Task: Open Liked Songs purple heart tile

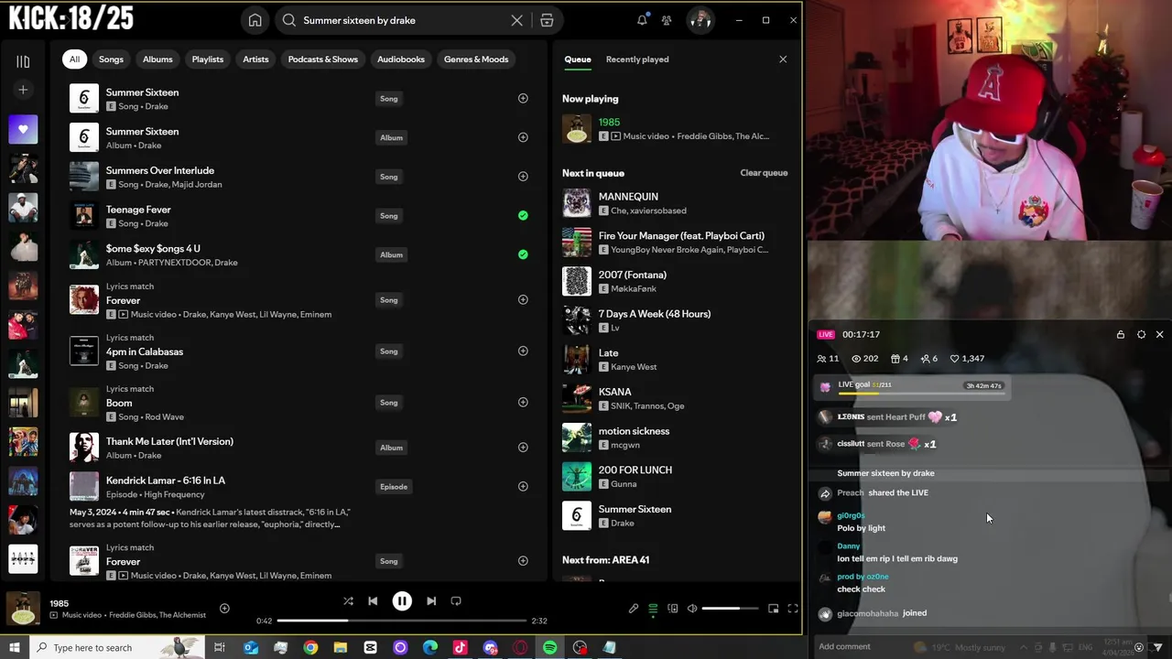Action: [23, 129]
